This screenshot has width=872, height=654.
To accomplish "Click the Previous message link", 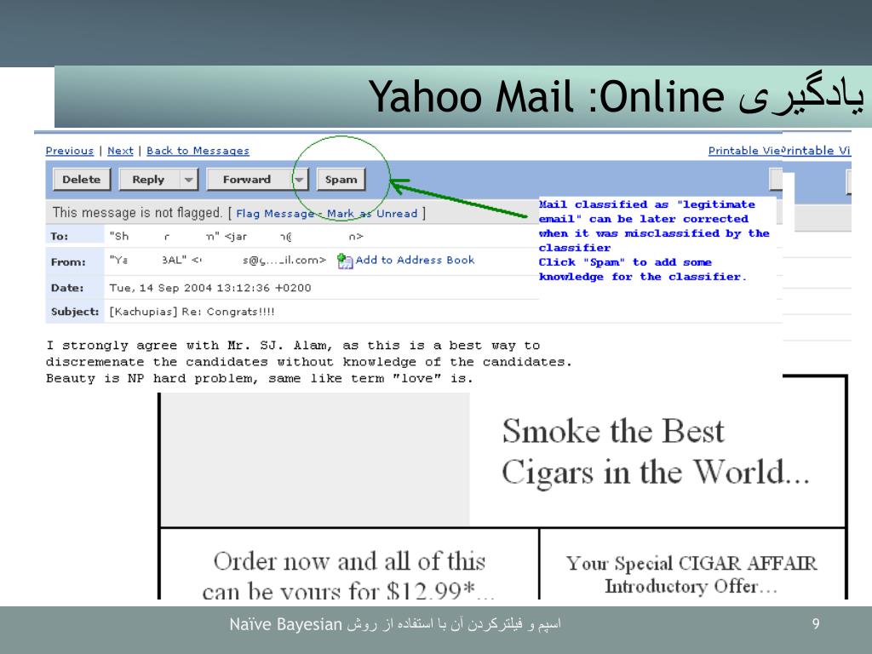I will click(70, 151).
